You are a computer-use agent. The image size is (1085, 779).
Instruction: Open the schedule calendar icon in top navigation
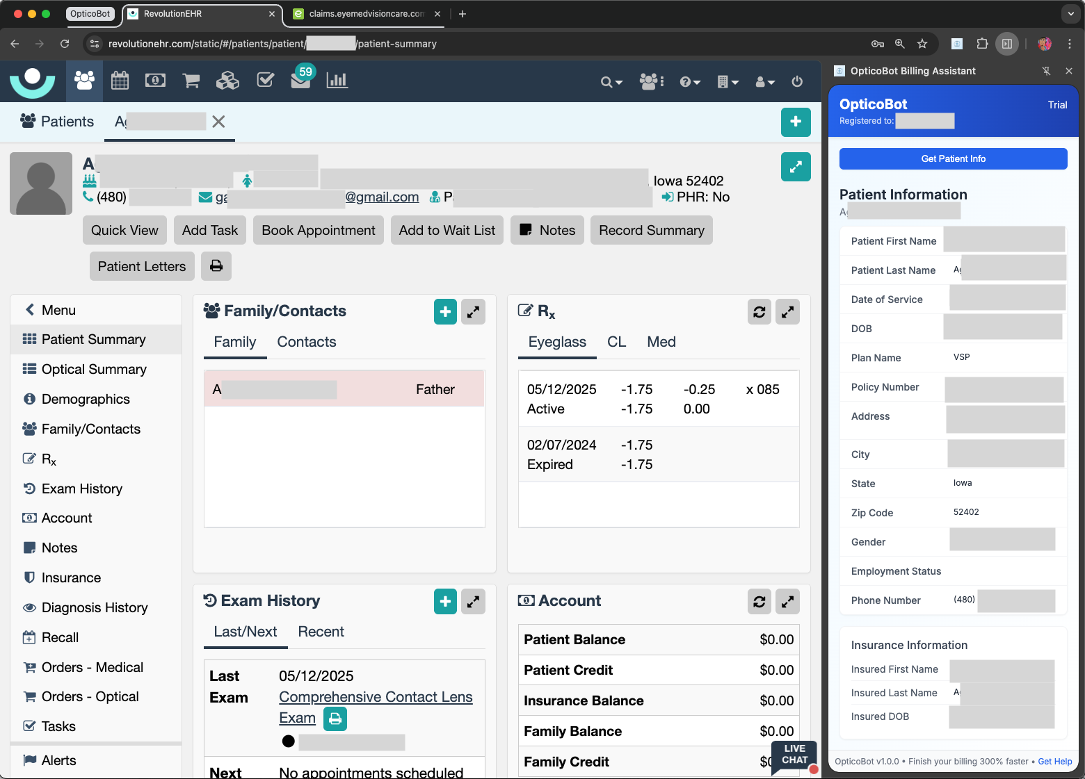pyautogui.click(x=120, y=81)
